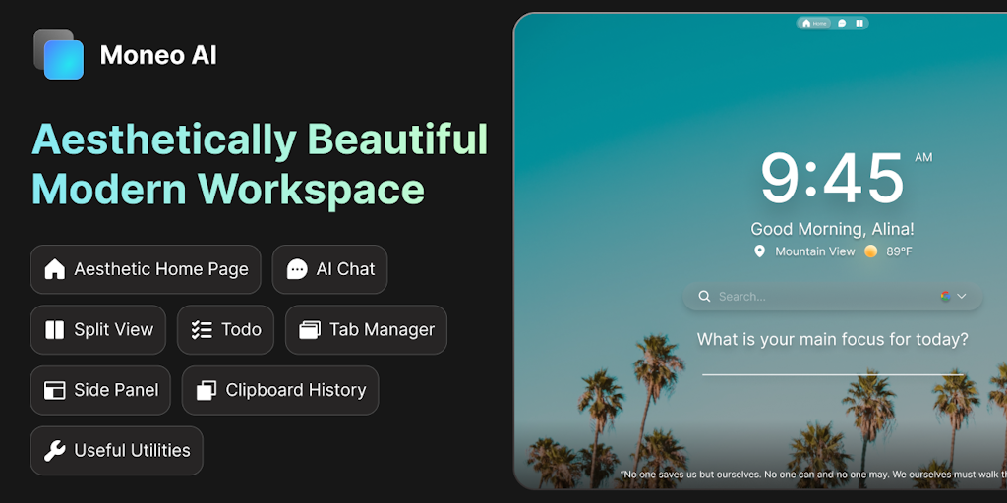Viewport: 1007px width, 503px height.
Task: Click the copy icon in Clipboard History chip
Action: tap(207, 390)
